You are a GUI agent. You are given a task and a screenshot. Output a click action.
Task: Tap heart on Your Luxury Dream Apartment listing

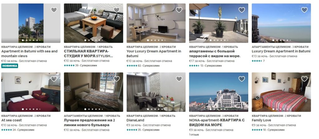click(x=179, y=10)
